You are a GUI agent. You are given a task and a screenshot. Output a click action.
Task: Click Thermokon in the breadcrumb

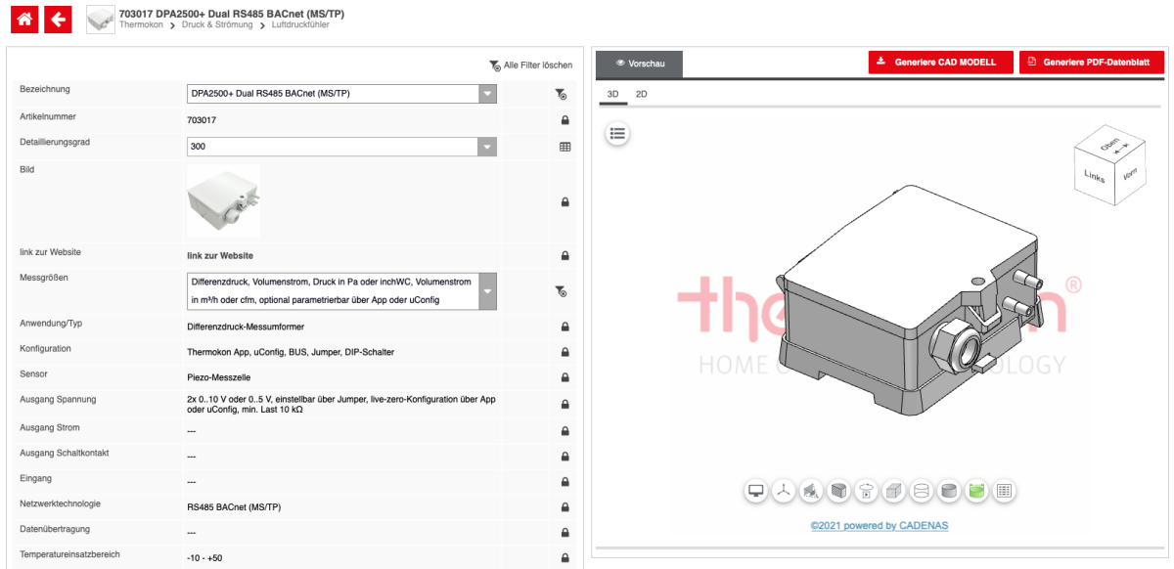click(x=142, y=24)
